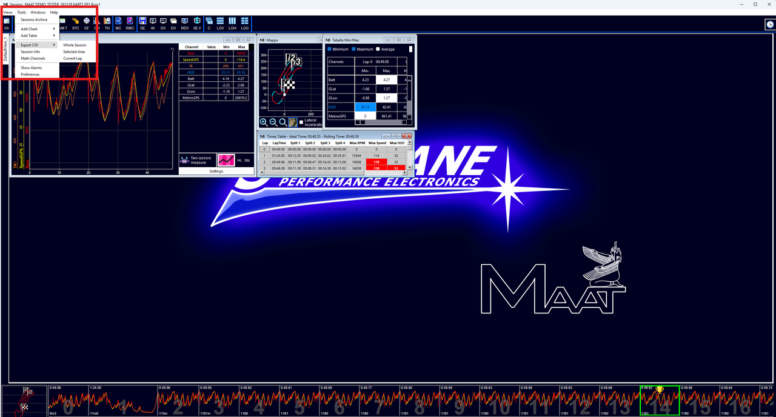
Task: Select the 0:49.96 lap 2 timeline segment
Action: (177, 400)
